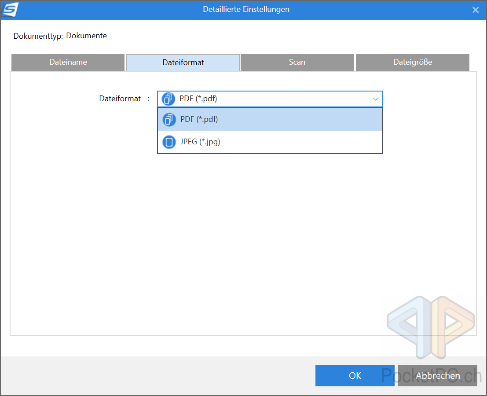Select PDF (*.pdf) option in dropdown list
Viewport: 487px width, 396px height.
pos(270,119)
